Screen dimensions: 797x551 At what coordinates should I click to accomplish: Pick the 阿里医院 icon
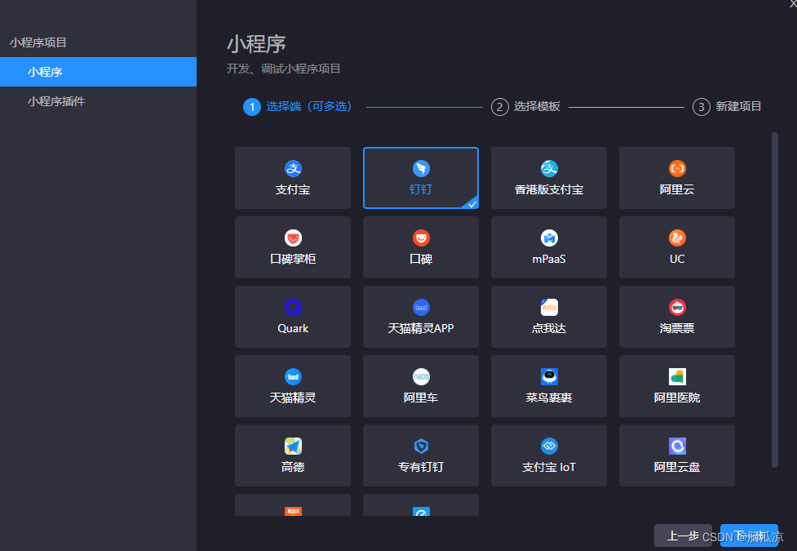(677, 376)
